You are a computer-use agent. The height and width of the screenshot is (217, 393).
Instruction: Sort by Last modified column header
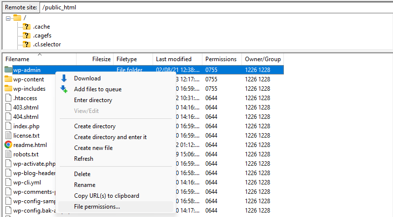point(173,59)
